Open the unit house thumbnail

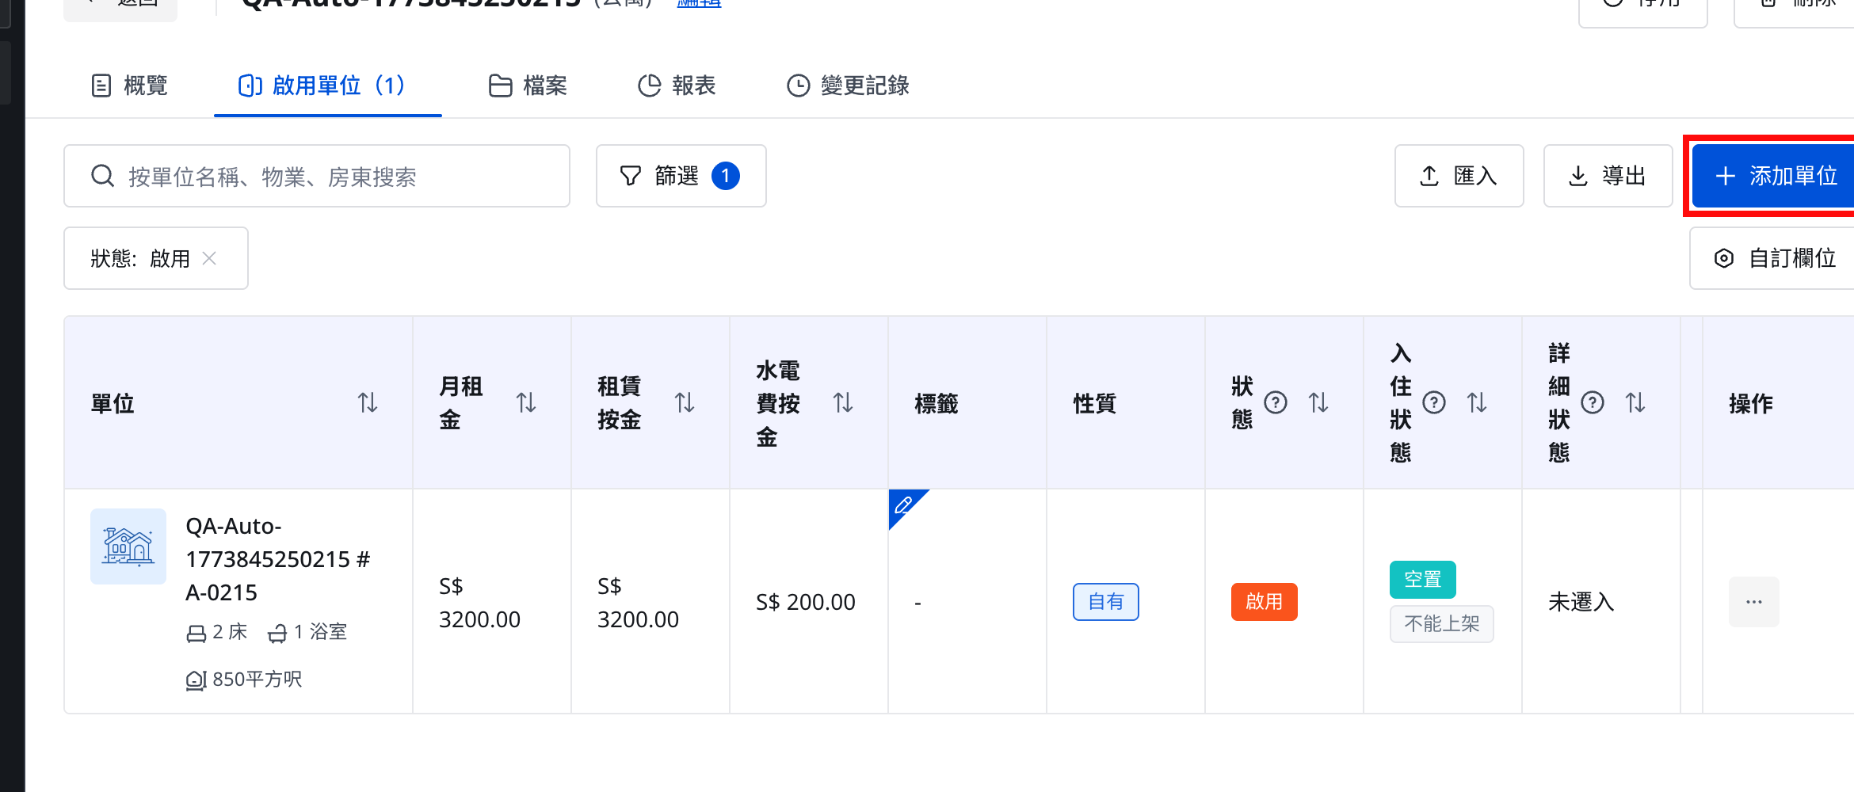tap(128, 546)
